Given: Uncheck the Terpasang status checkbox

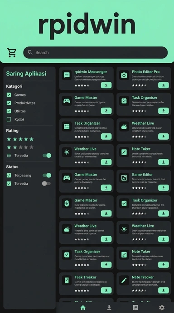Looking at the screenshot, I should pyautogui.click(x=9, y=176).
